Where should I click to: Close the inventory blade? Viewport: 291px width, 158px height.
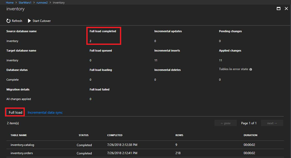tap(286, 9)
